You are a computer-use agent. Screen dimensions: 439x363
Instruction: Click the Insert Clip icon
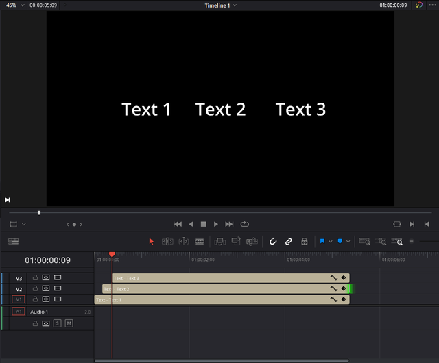coord(220,241)
